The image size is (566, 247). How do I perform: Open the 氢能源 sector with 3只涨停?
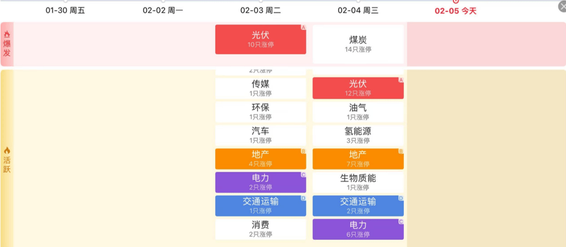tap(358, 135)
